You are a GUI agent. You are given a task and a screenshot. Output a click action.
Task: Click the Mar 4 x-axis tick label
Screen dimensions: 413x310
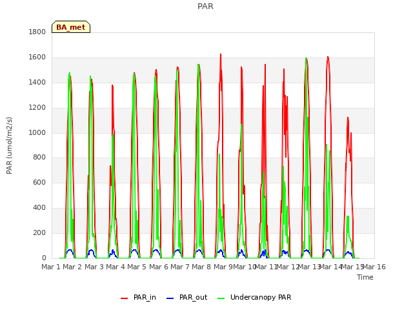(x=116, y=267)
